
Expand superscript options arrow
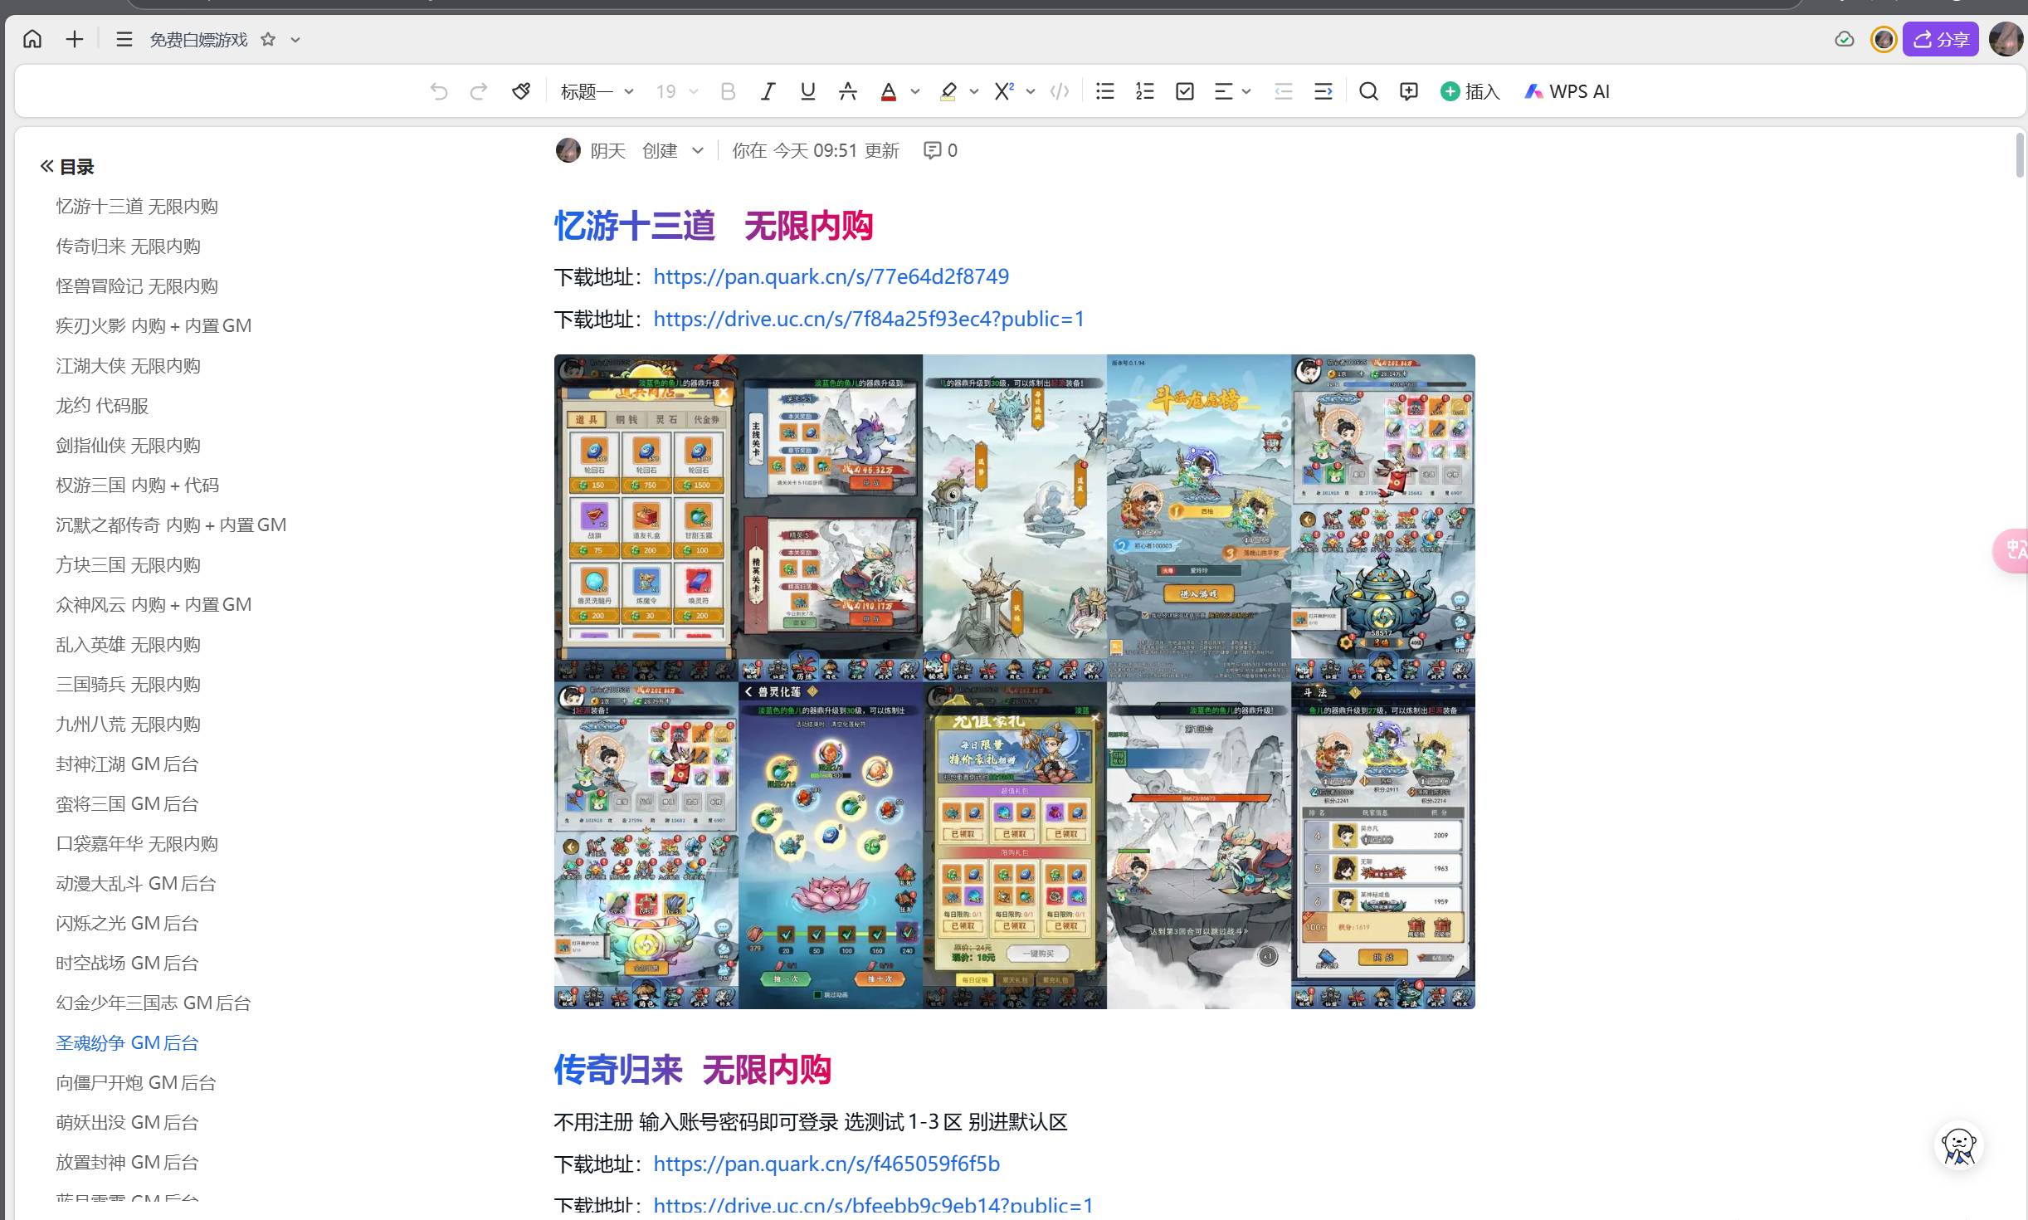click(1031, 91)
